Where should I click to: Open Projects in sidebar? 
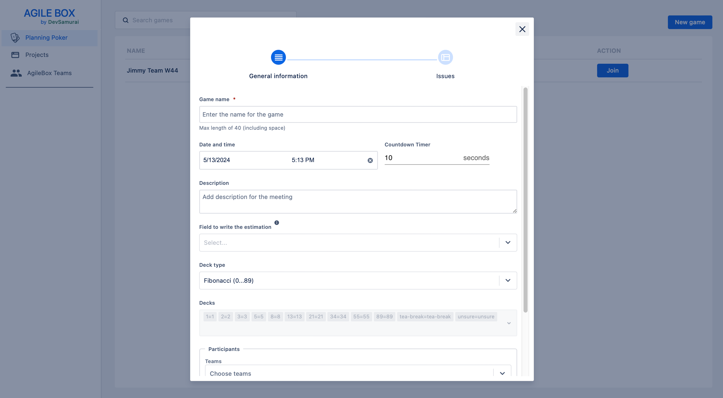point(37,55)
